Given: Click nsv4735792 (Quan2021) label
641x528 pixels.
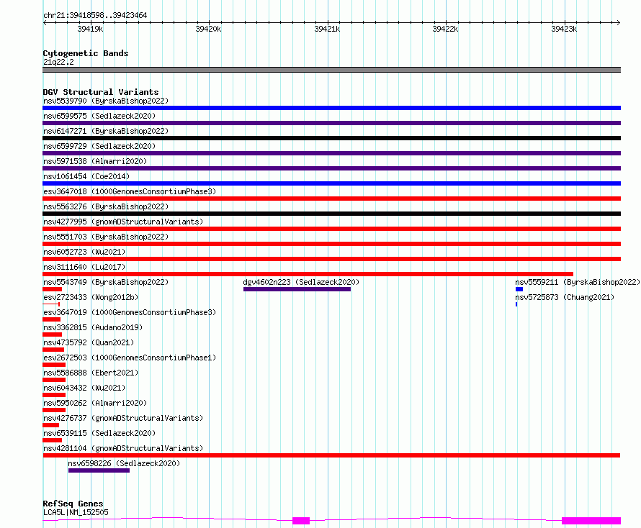Looking at the screenshot, I should click(x=89, y=342).
